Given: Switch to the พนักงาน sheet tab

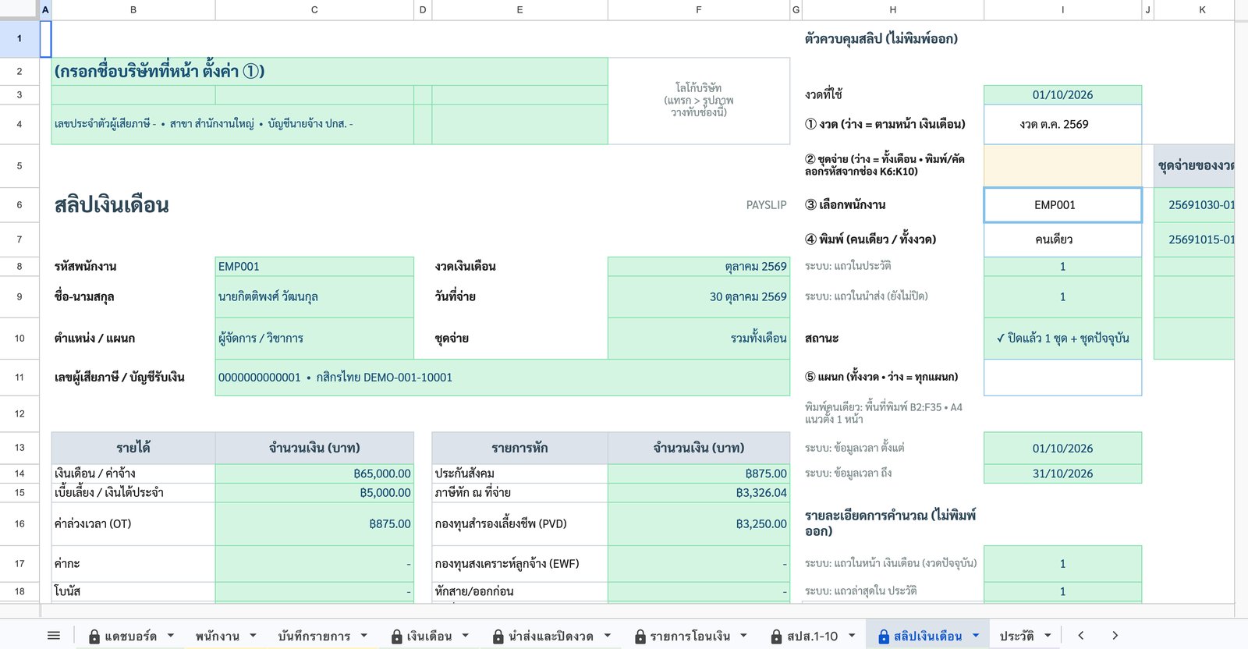Looking at the screenshot, I should tap(218, 636).
